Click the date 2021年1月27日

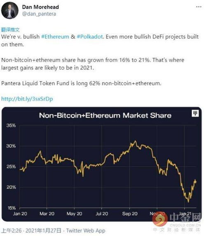click(x=43, y=231)
